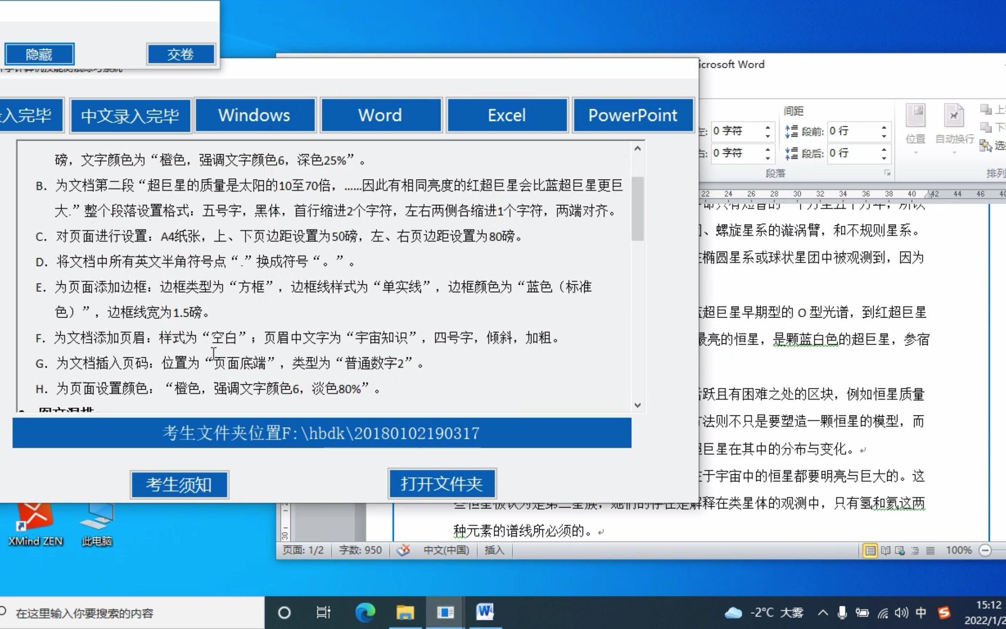Switch to Full Screen Reading view in Word
Screen dimensions: 1006x629
coord(885,550)
